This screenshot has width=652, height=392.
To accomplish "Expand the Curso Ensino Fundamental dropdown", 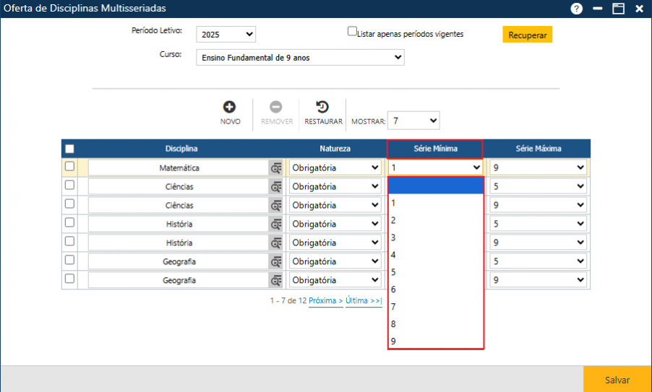I will (300, 58).
